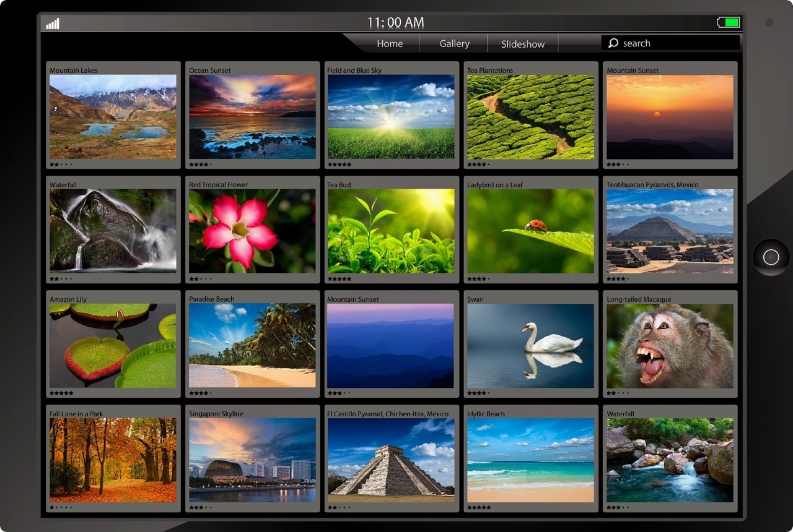Select the Ladybird on a Leaf picture
The height and width of the screenshot is (532, 793).
[x=530, y=231]
